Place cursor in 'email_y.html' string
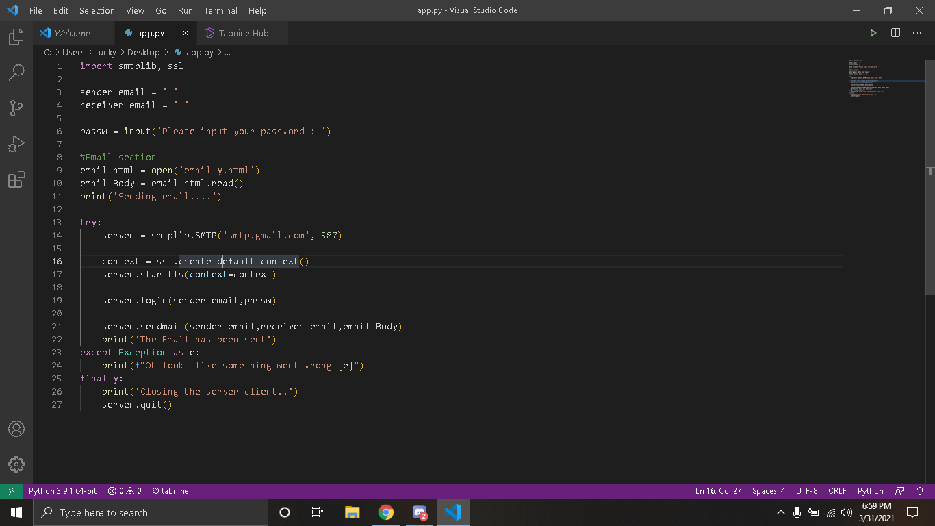Screen dimensions: 935x526 [x=219, y=171]
